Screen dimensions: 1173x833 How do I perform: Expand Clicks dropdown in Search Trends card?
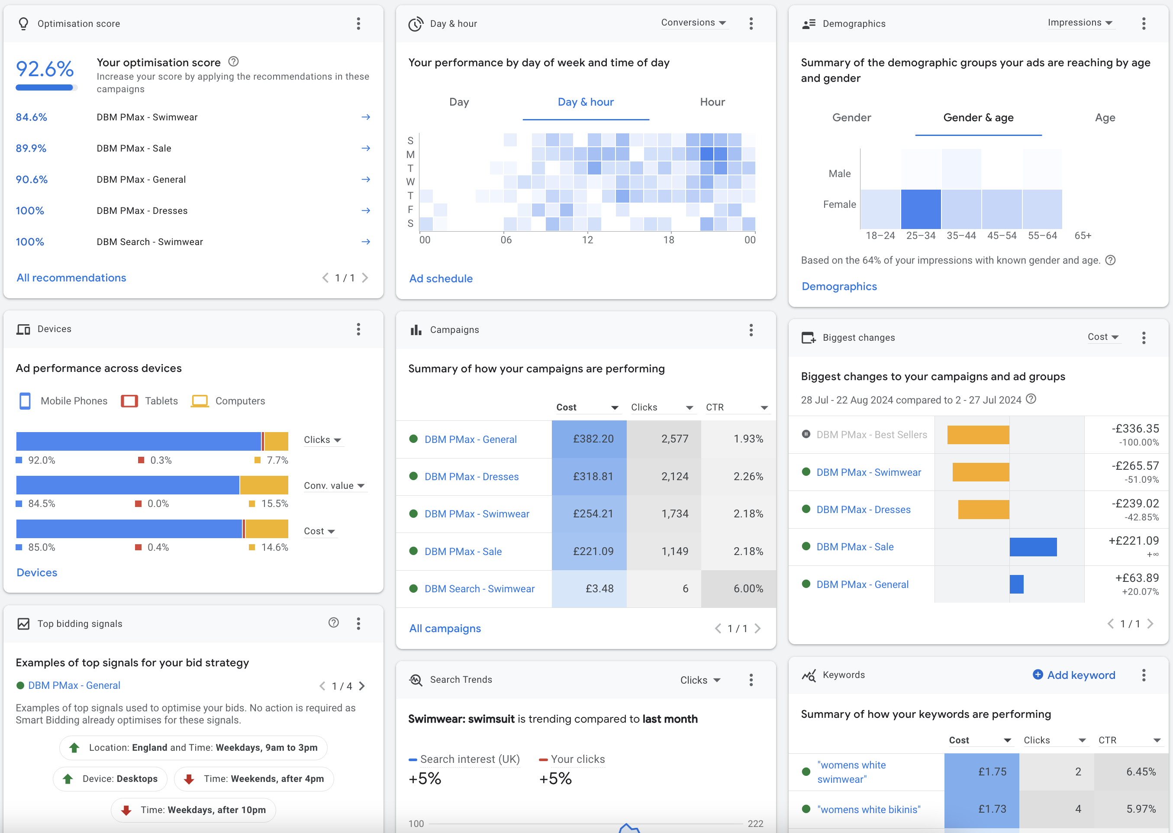(700, 680)
